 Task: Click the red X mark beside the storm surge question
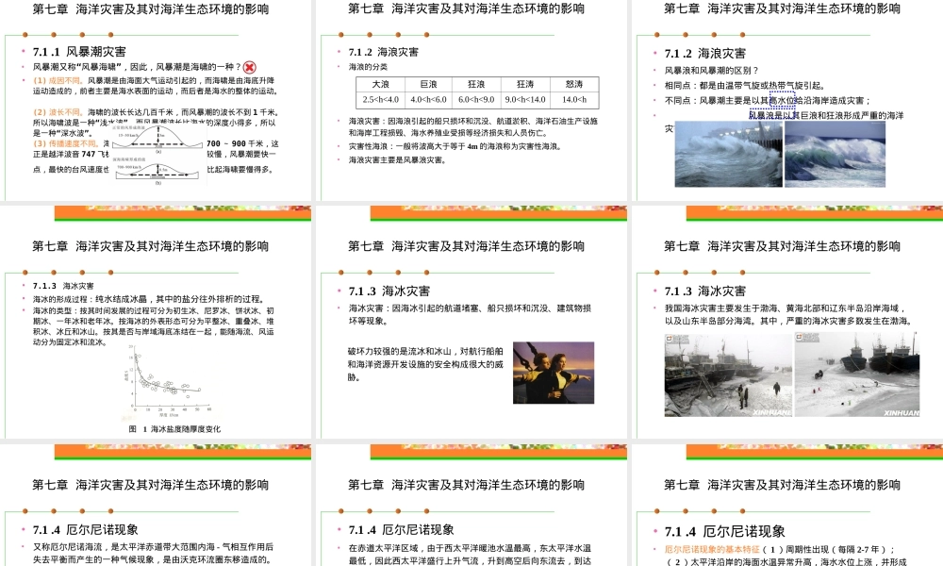250,67
